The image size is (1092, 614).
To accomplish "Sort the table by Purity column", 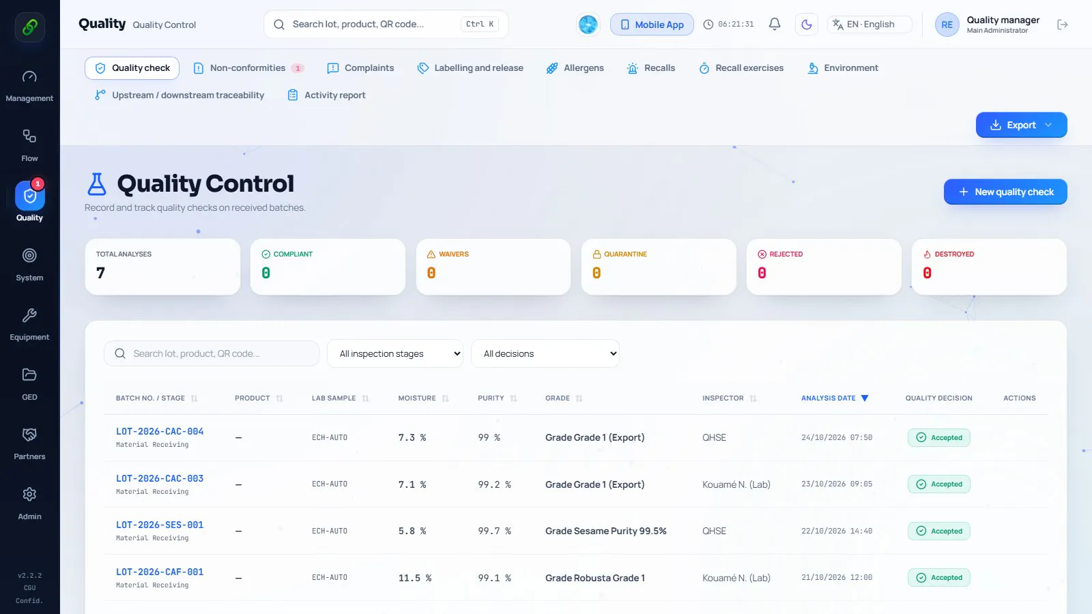I will click(498, 398).
